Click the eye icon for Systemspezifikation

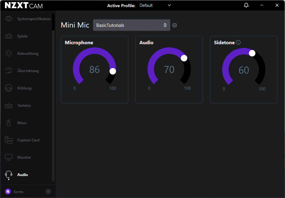tap(9, 19)
